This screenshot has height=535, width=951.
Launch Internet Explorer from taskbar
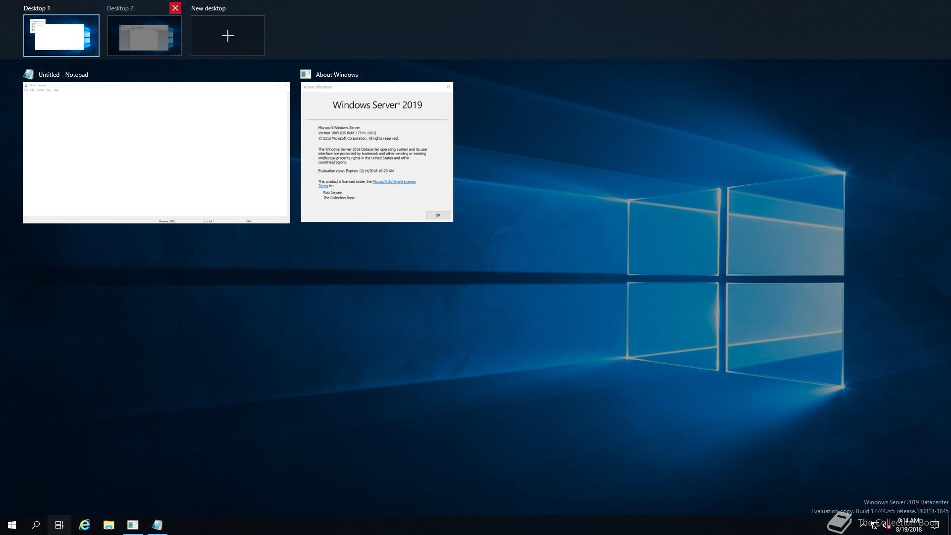pyautogui.click(x=85, y=525)
